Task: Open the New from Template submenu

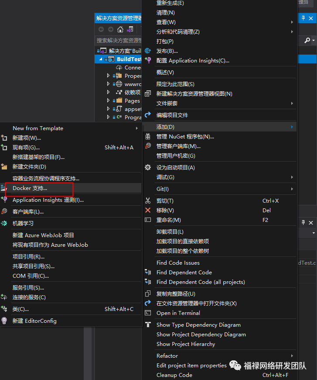Action: pos(71,128)
